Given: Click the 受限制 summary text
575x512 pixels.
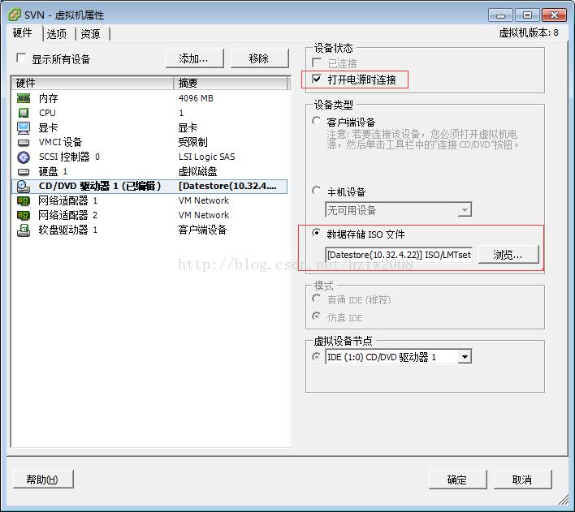Looking at the screenshot, I should point(193,142).
